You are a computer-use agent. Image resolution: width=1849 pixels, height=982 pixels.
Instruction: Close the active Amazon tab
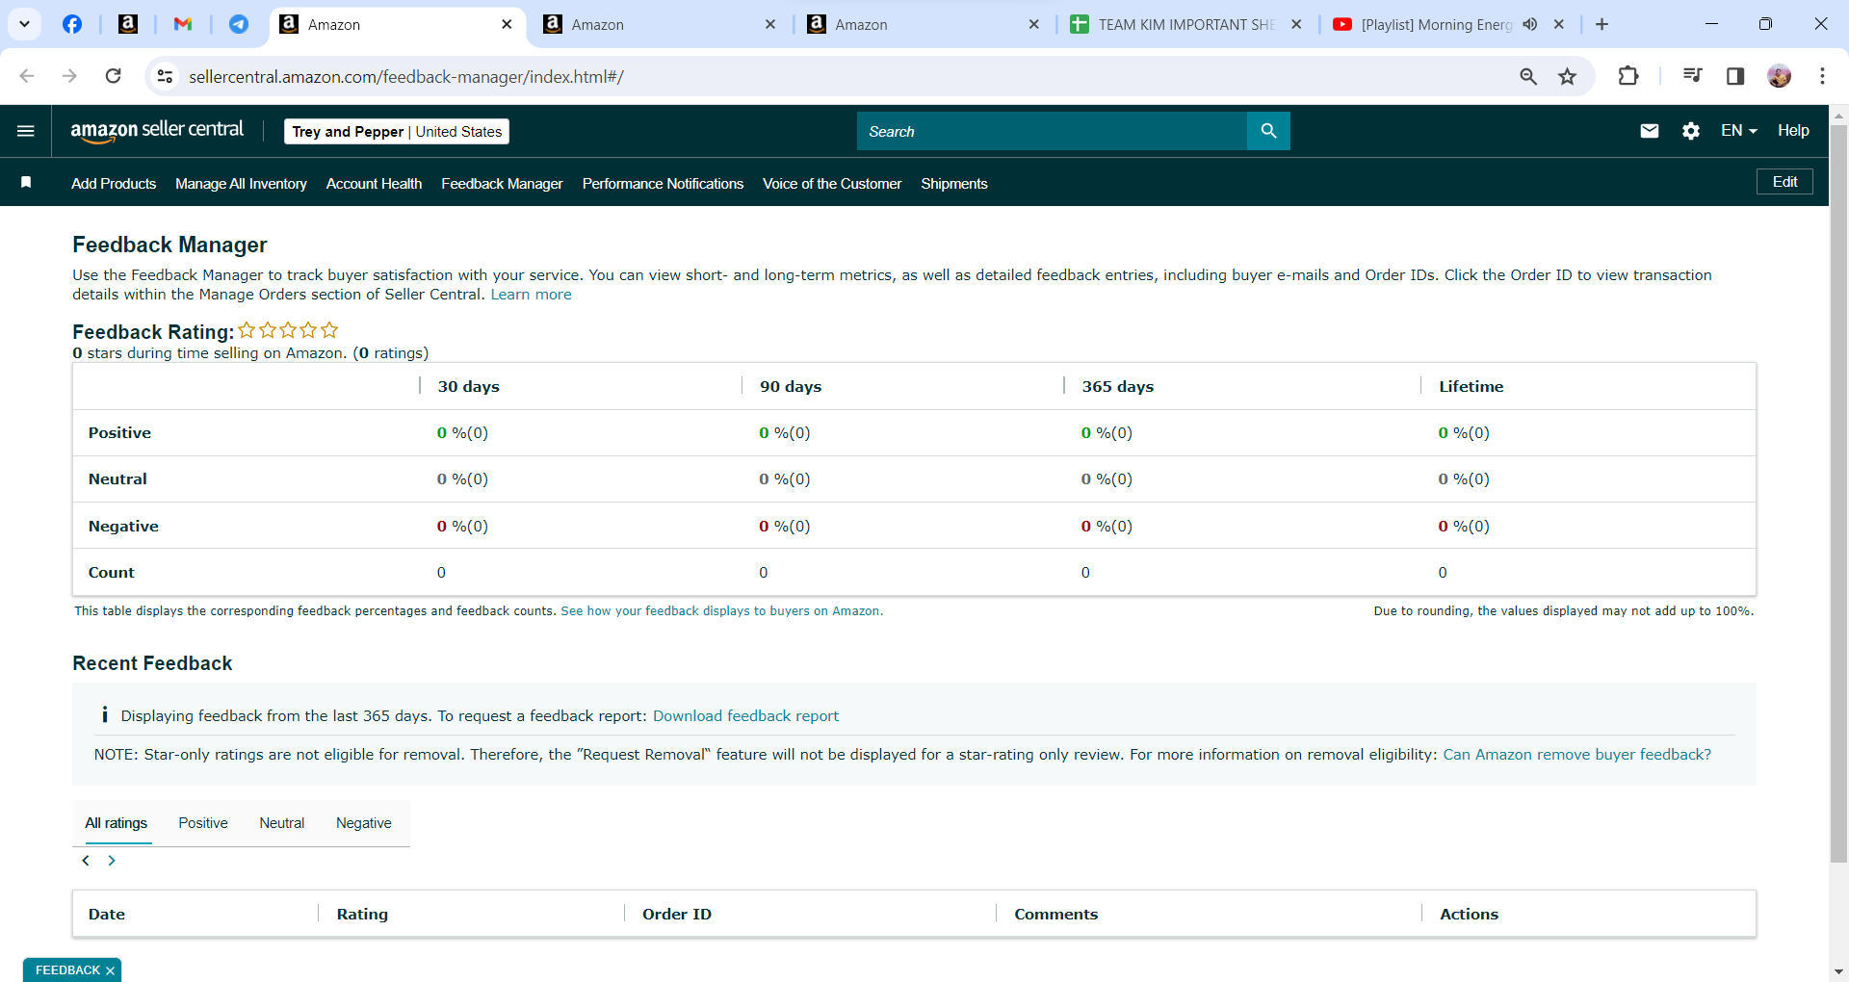507,24
